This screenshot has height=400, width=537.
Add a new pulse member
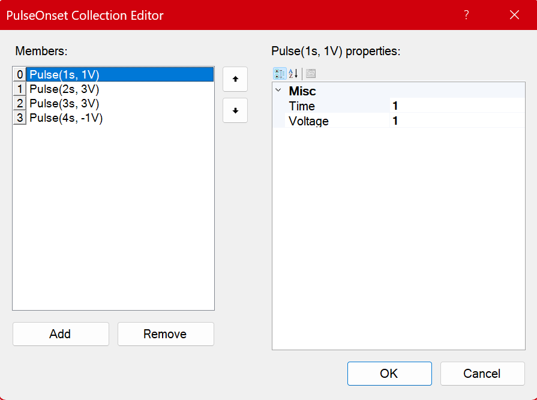(x=61, y=334)
